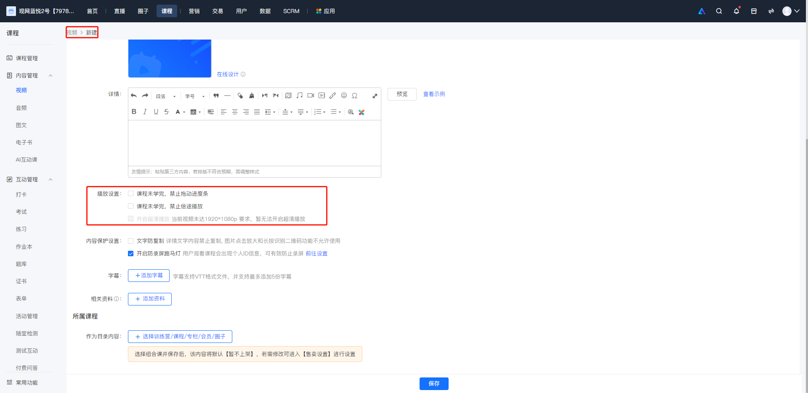The height and width of the screenshot is (393, 808).
Task: Enable 禁止拖动进度条 checkbox
Action: pos(131,194)
